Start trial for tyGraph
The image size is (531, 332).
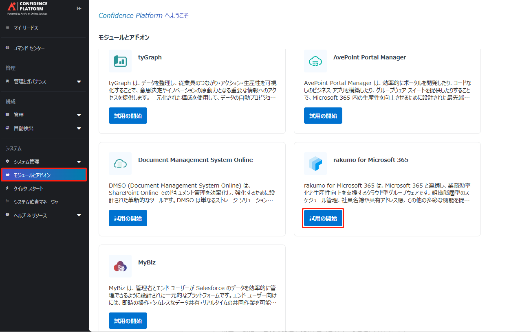click(128, 116)
